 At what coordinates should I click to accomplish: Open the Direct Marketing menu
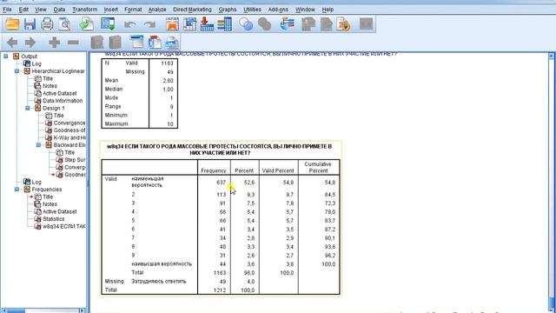click(x=192, y=10)
